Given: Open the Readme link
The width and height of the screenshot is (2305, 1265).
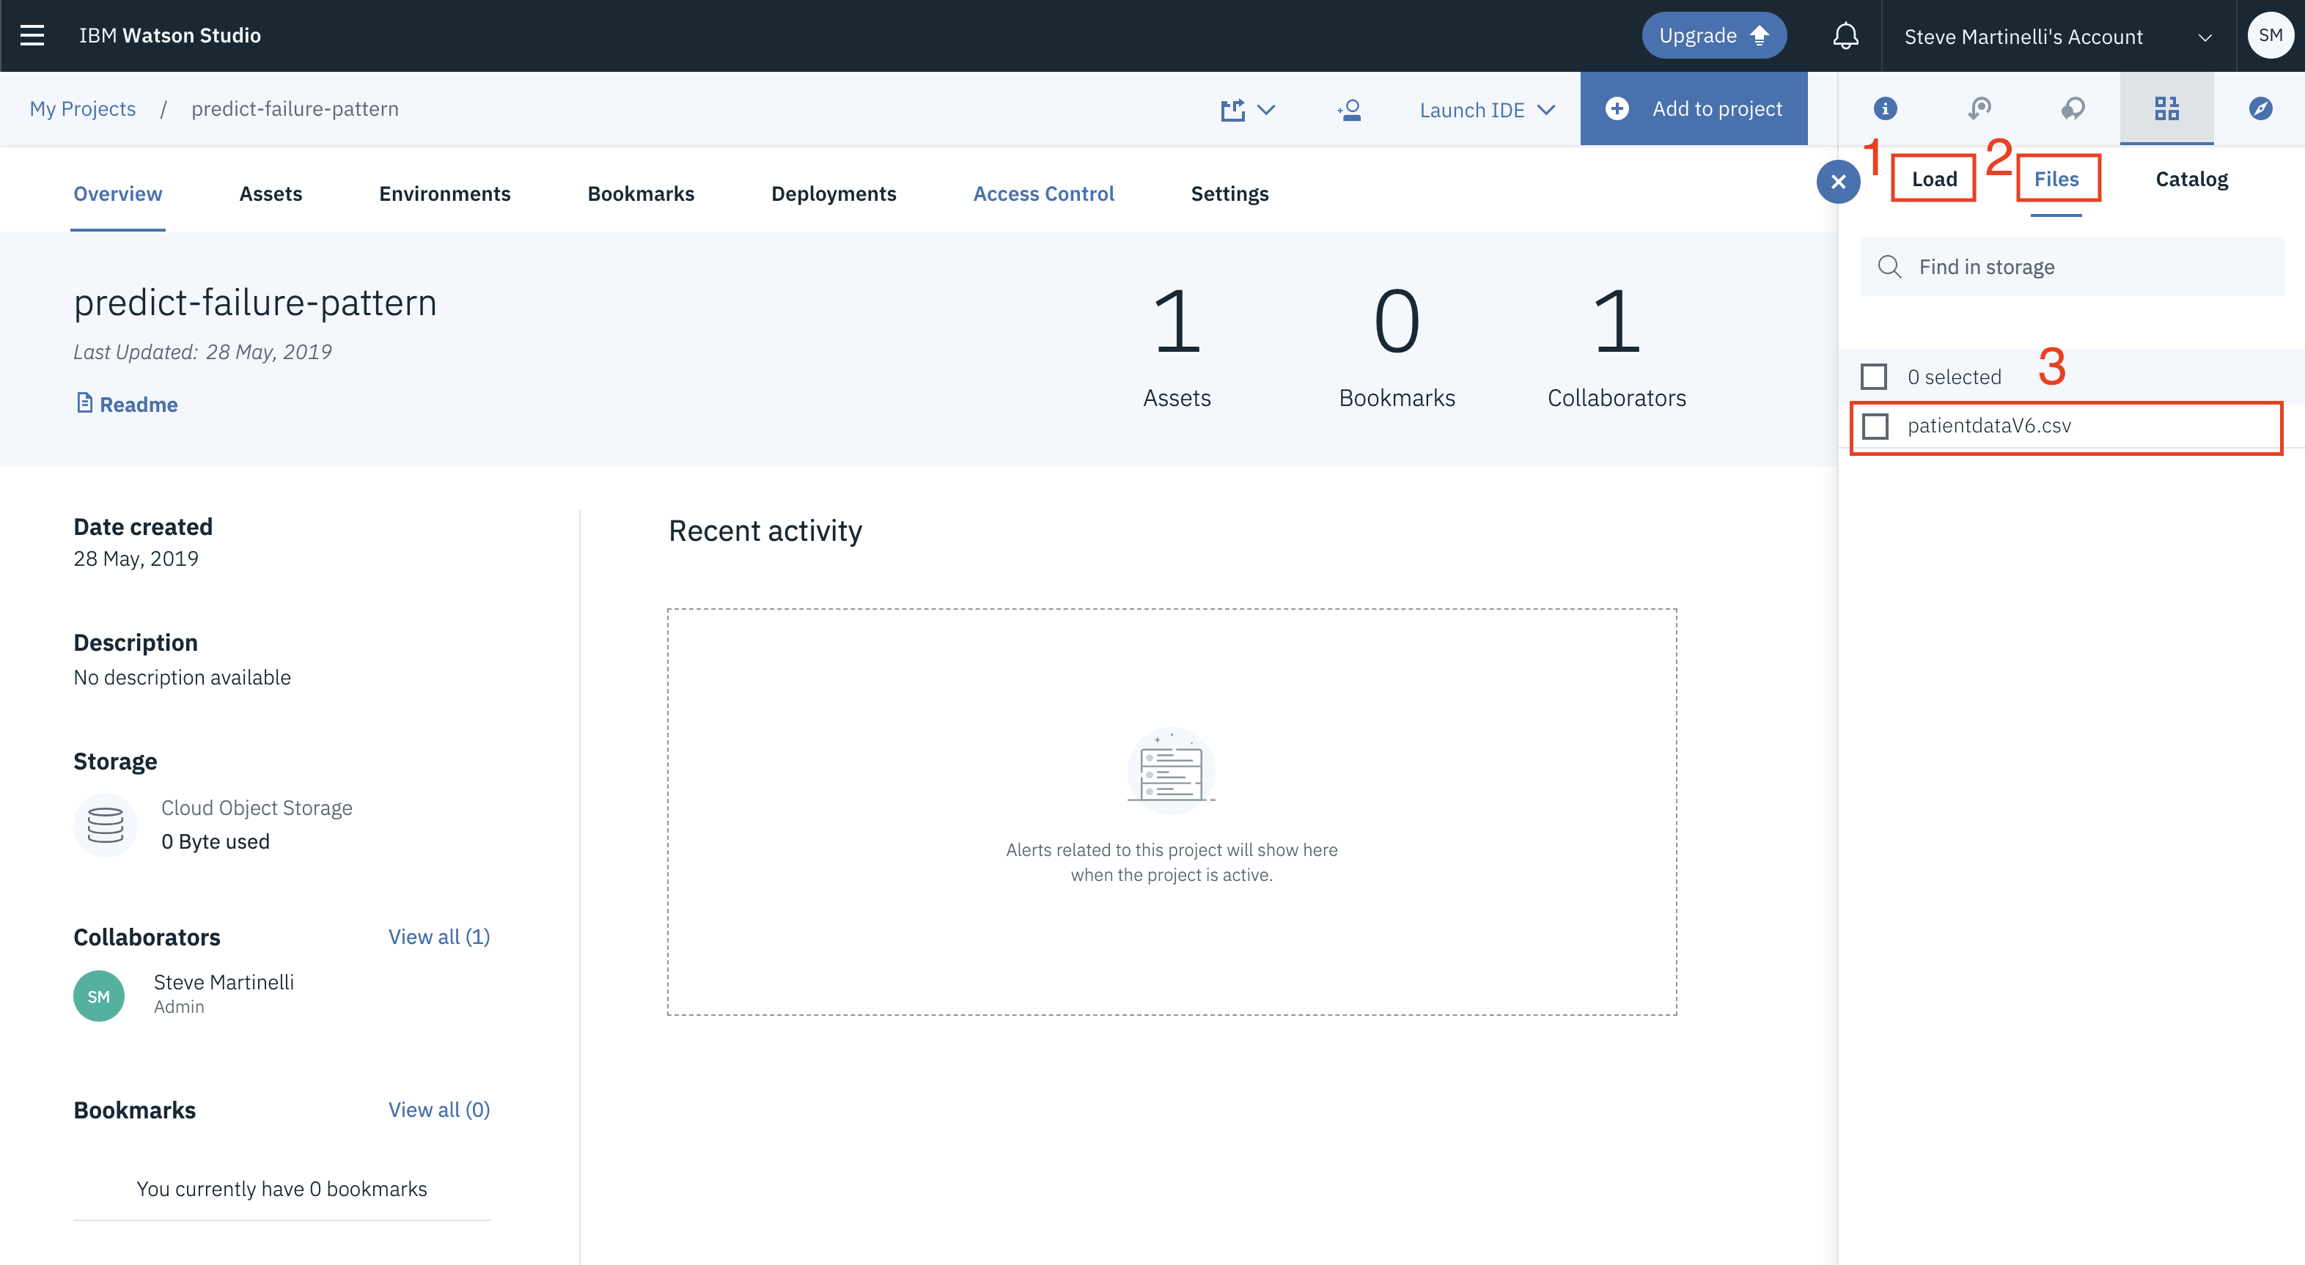Looking at the screenshot, I should tap(138, 405).
